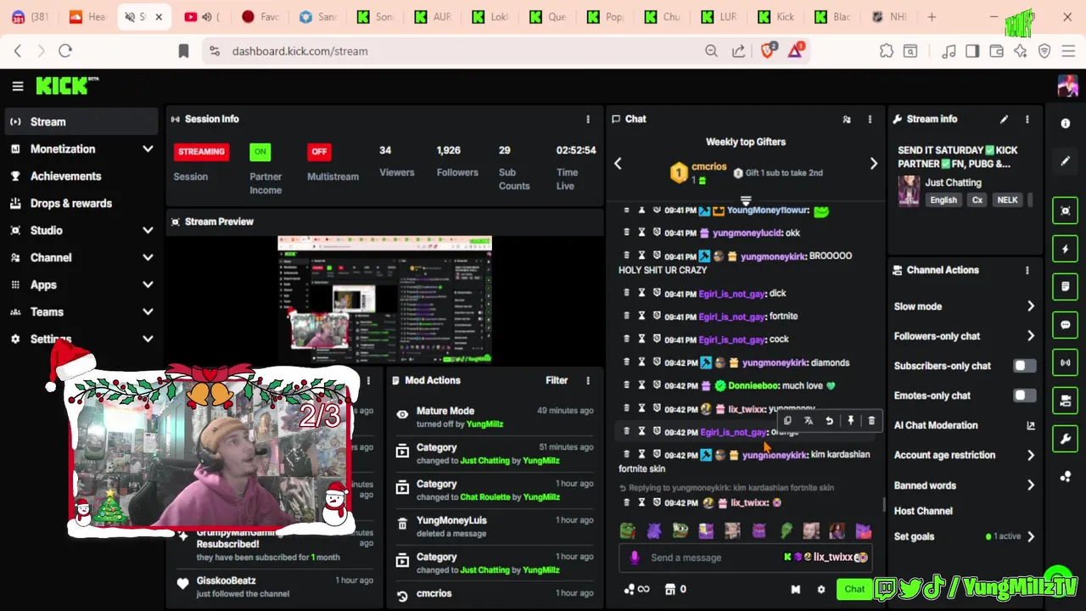1086x611 pixels.
Task: Delete Donnieboo's much love message
Action: pyautogui.click(x=627, y=385)
